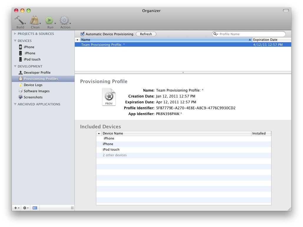Click the Developer Profile person icon
Viewport: 303px width, 227px height.
point(21,73)
